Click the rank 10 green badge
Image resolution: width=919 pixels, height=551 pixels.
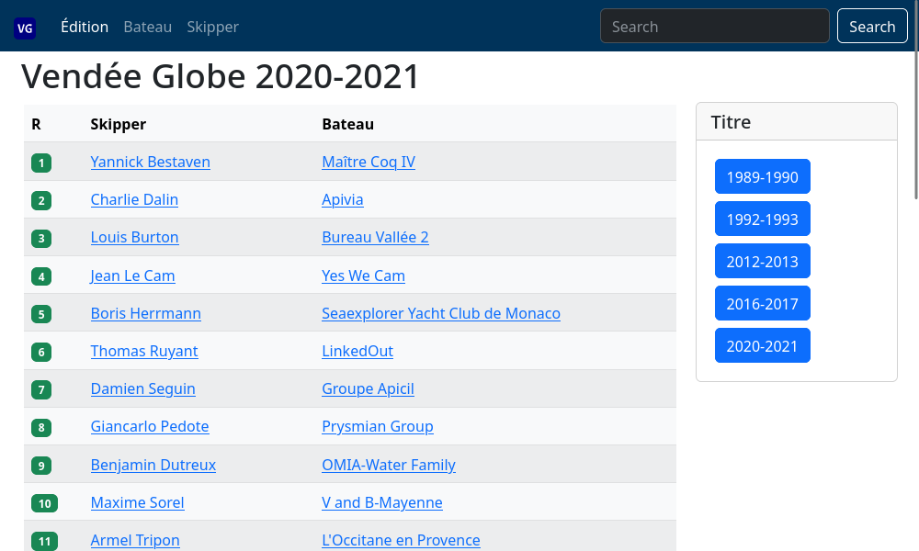click(44, 503)
